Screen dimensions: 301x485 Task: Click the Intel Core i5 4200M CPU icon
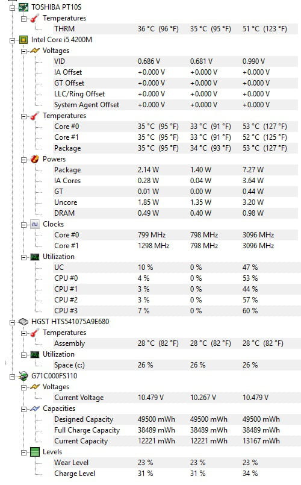pyautogui.click(x=23, y=40)
